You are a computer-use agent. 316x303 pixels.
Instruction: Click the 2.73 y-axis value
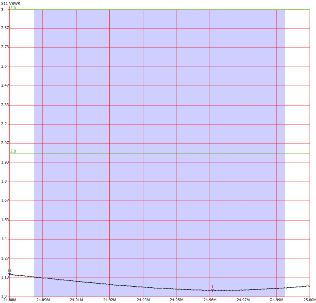click(x=5, y=47)
